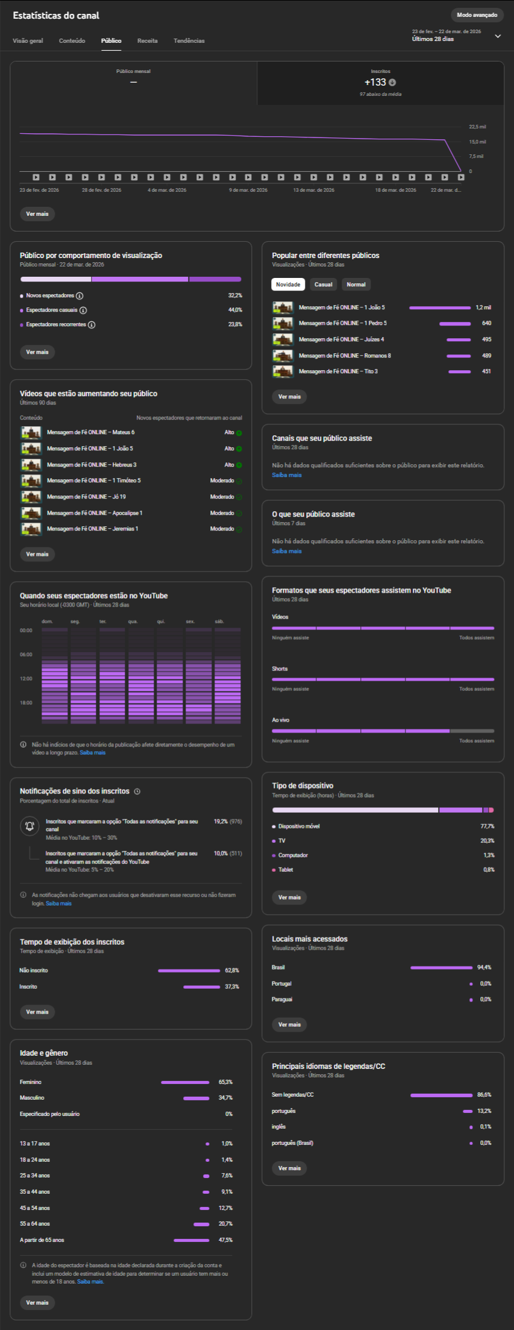
Task: Select the Normal filter chip
Action: 356,285
